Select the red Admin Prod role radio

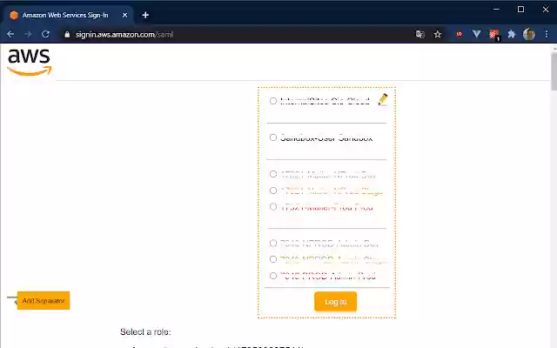coord(272,276)
